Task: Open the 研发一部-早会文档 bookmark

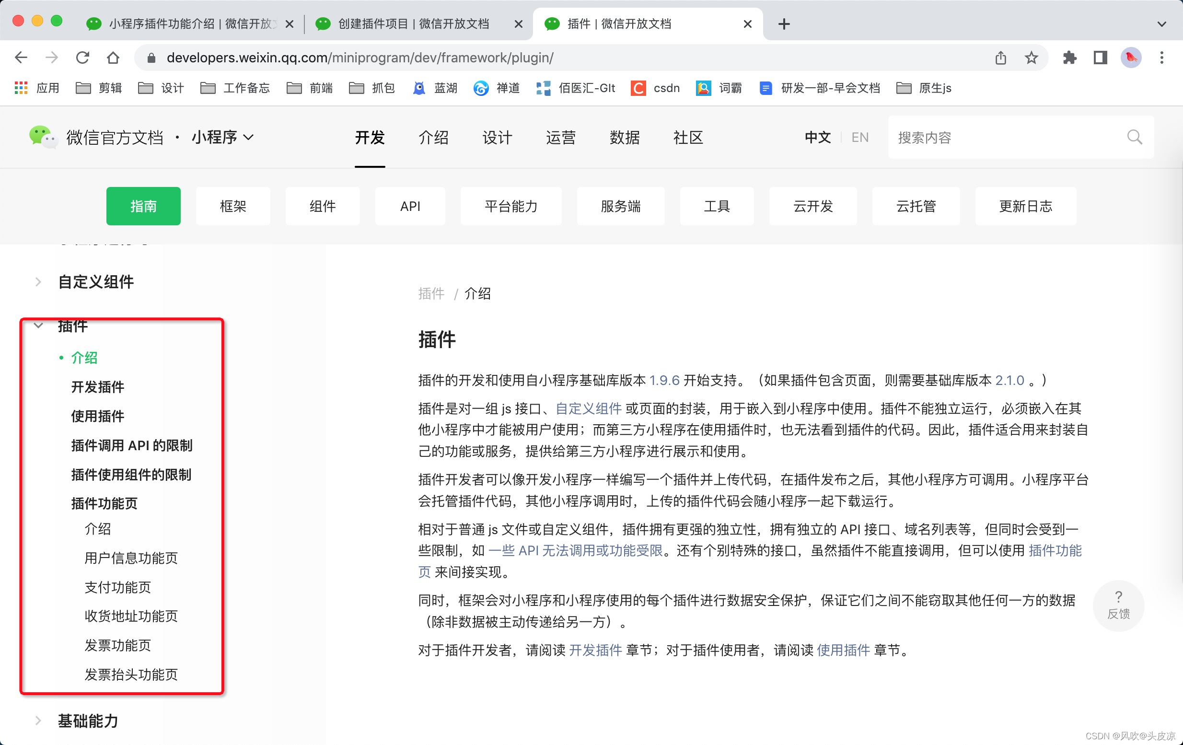Action: click(x=820, y=88)
